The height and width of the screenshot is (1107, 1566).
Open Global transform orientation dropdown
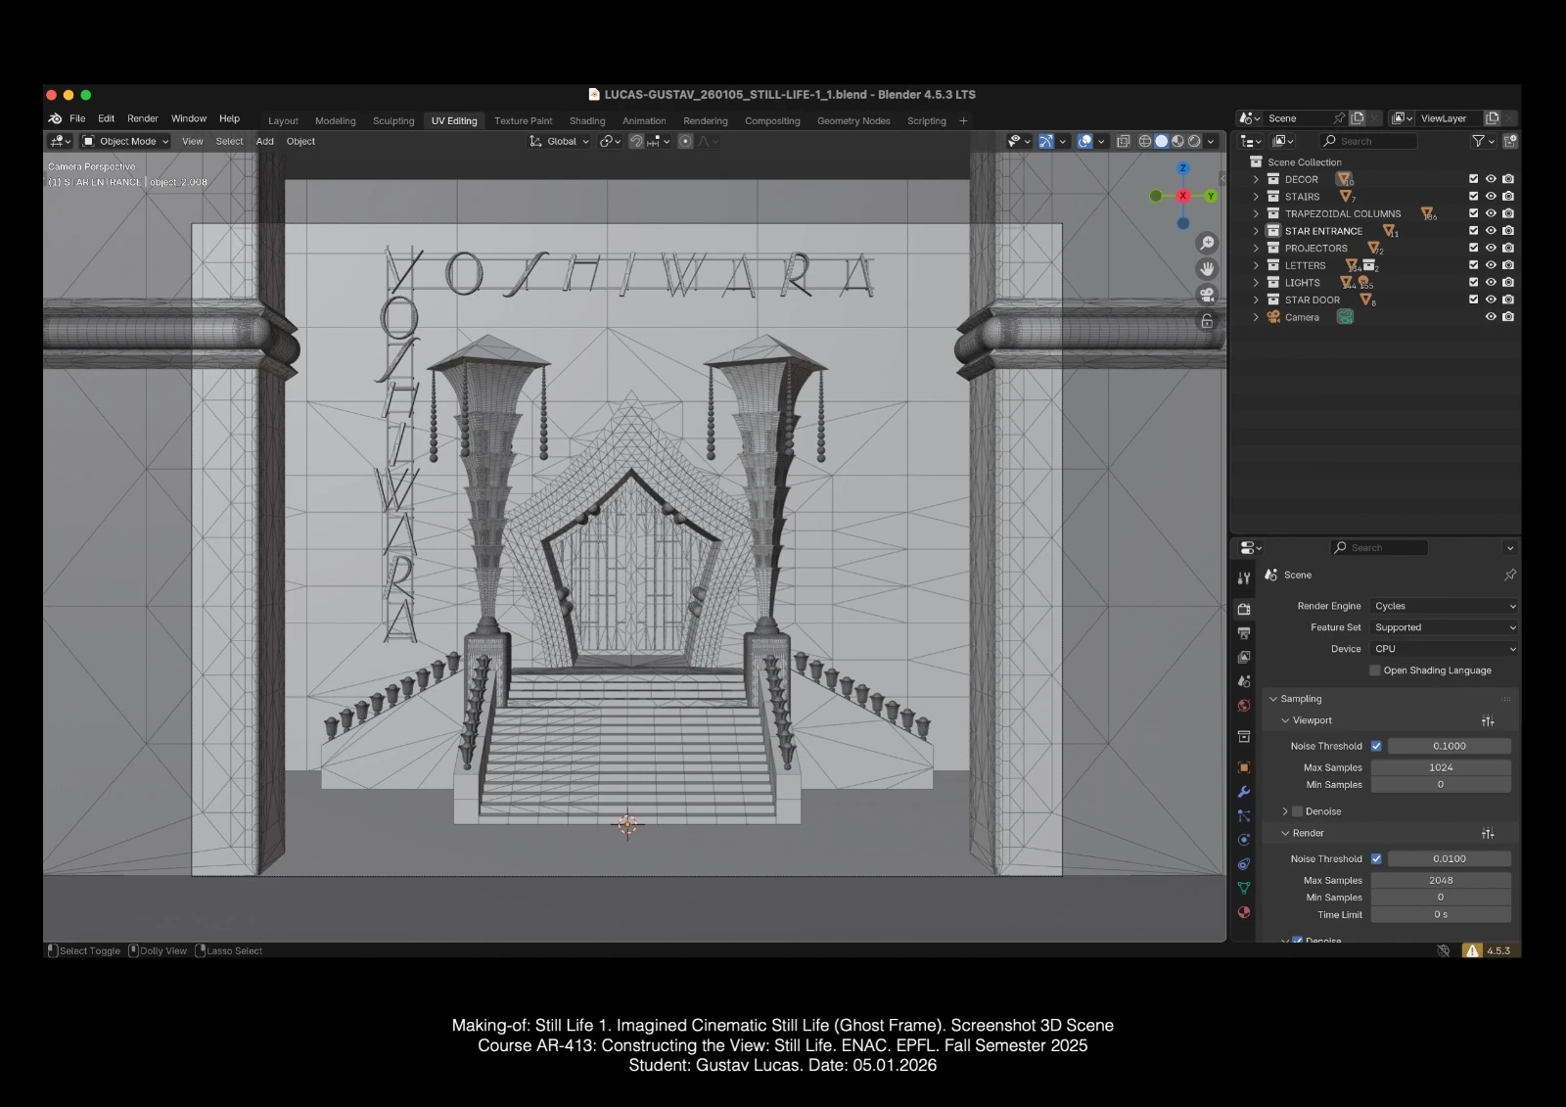[560, 141]
